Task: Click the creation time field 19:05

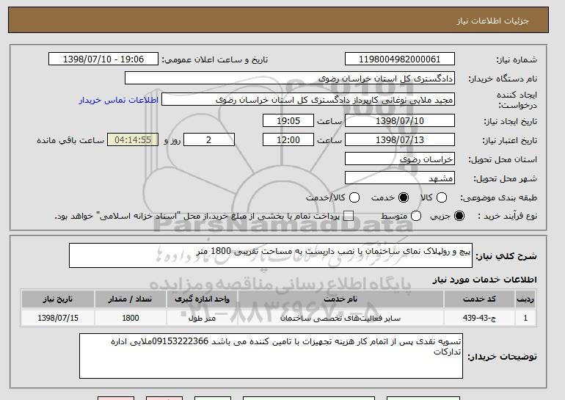Action: click(288, 120)
